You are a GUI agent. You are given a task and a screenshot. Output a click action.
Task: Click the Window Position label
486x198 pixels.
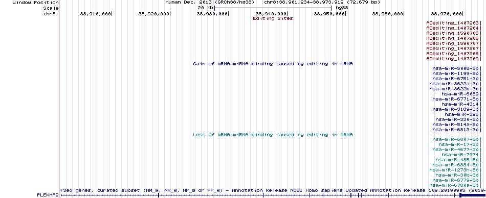tap(35, 3)
